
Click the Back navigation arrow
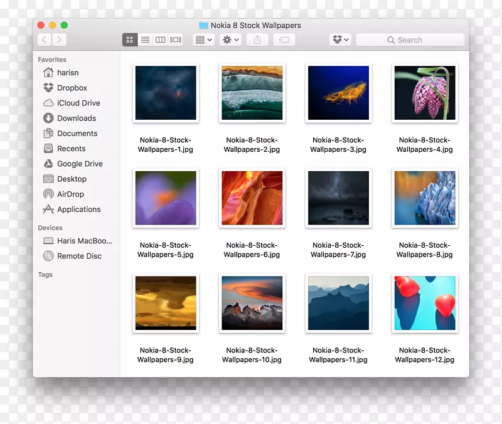45,40
